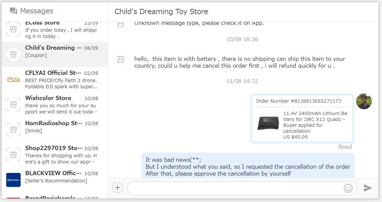The width and height of the screenshot is (382, 202).
Task: Click the Wishcolor Store shop icon
Action: click(13, 104)
